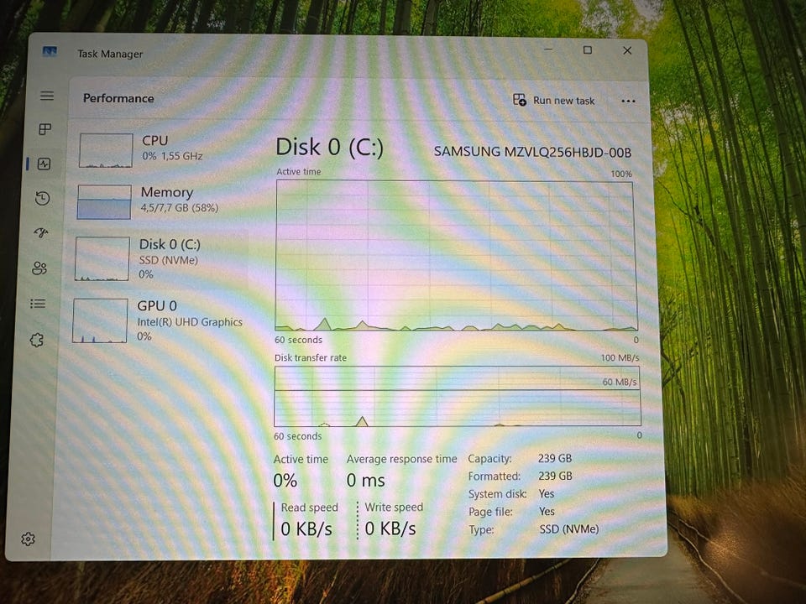806x604 pixels.
Task: Click the System disk Yes value
Action: (547, 493)
